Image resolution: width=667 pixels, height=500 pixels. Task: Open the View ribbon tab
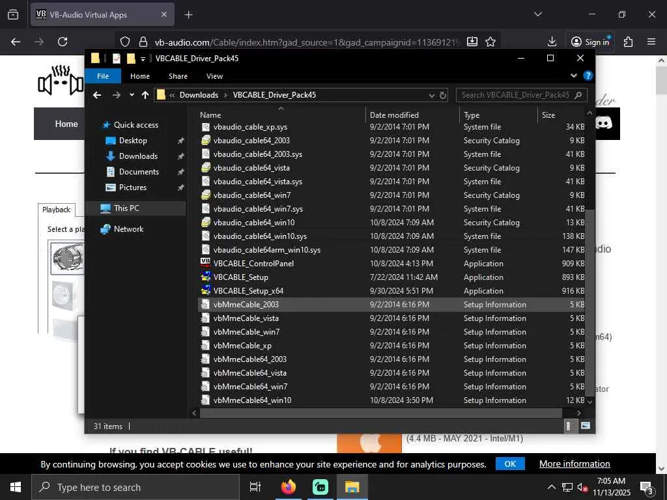click(x=214, y=76)
